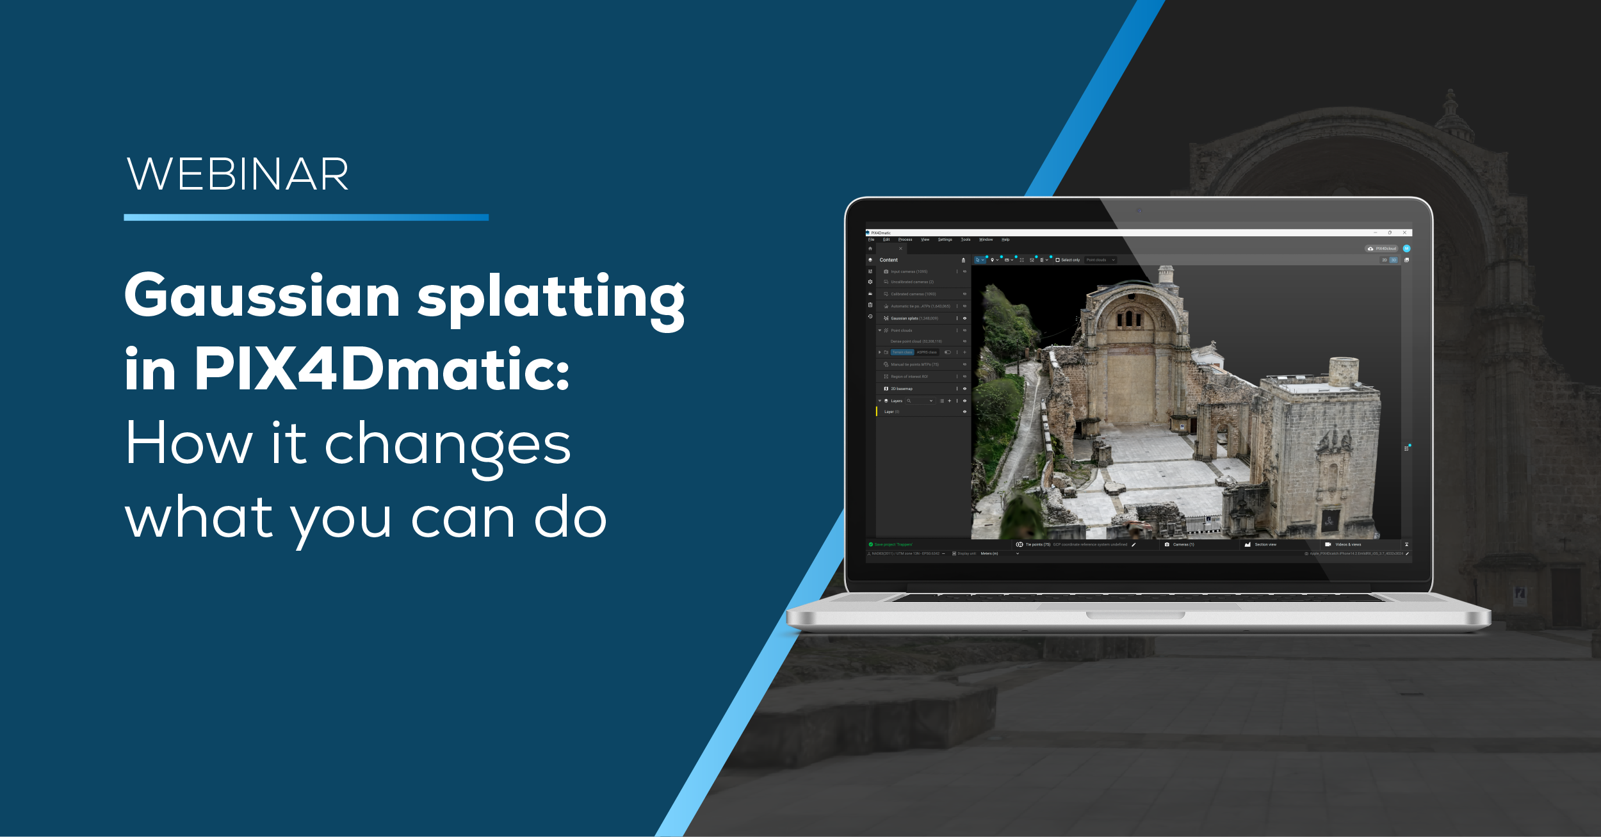Close the open project tab
The width and height of the screenshot is (1601, 837).
(x=900, y=248)
